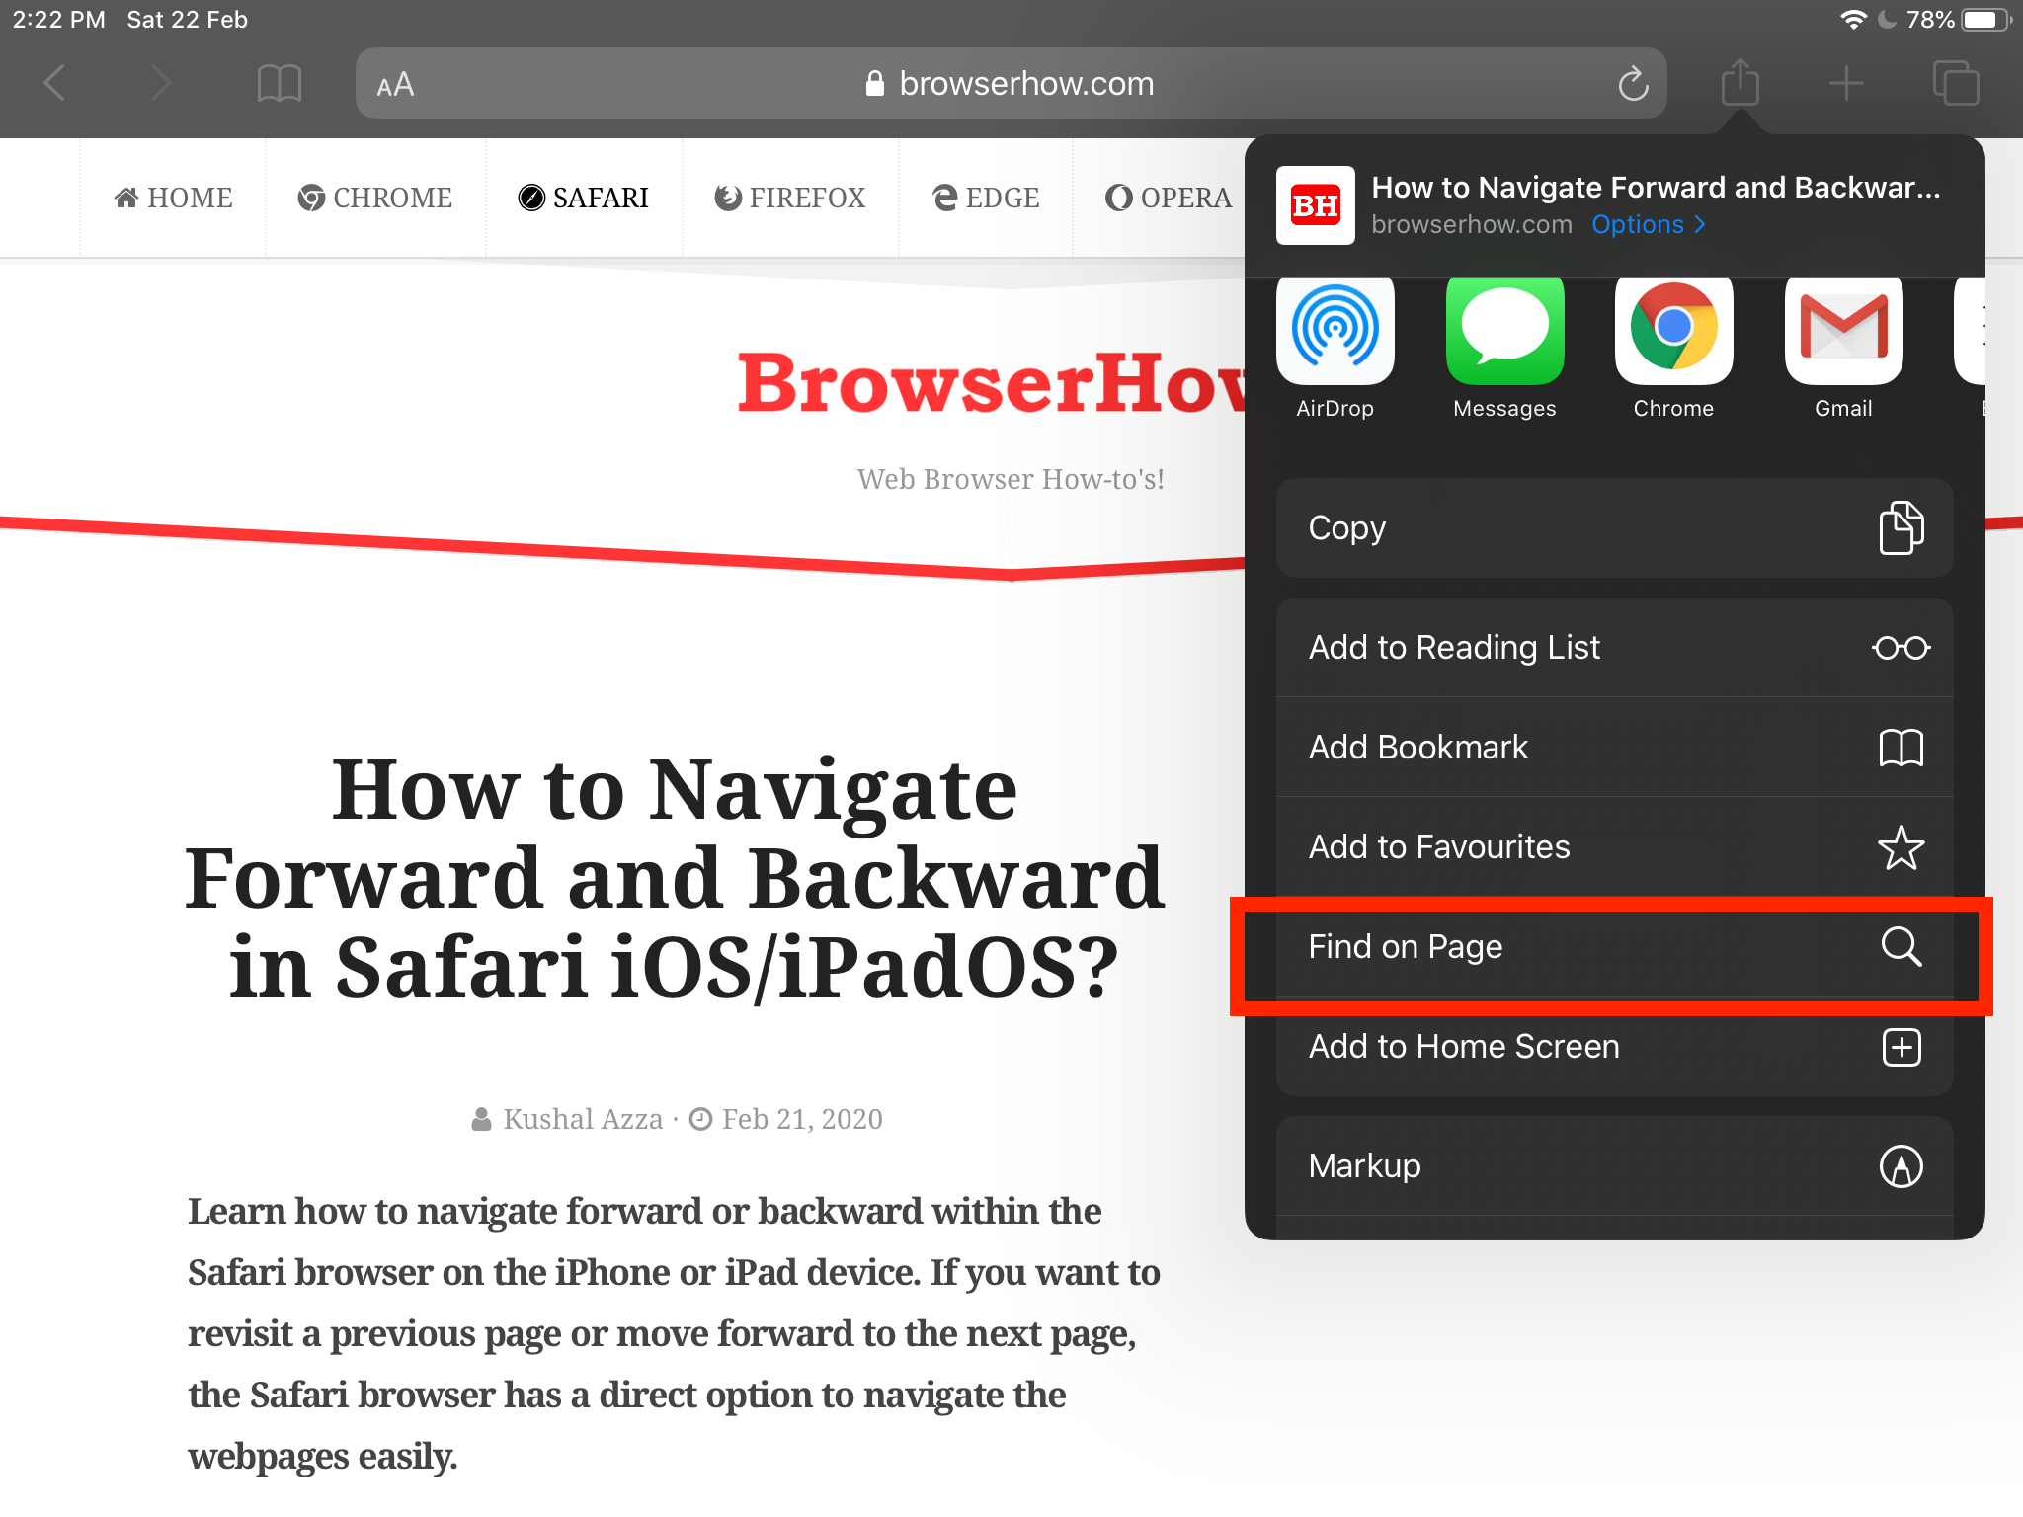Tap the Add to Home Screen plus-square icon
This screenshot has width=2023, height=1517.
1902,1047
